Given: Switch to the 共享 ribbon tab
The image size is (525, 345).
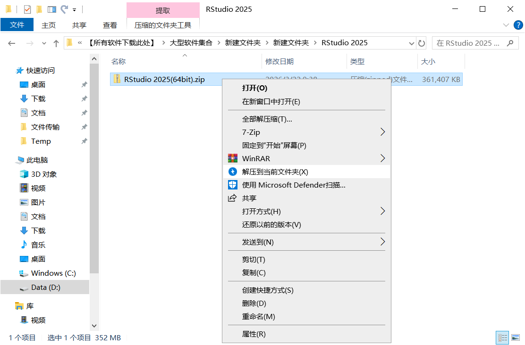Looking at the screenshot, I should coord(79,25).
